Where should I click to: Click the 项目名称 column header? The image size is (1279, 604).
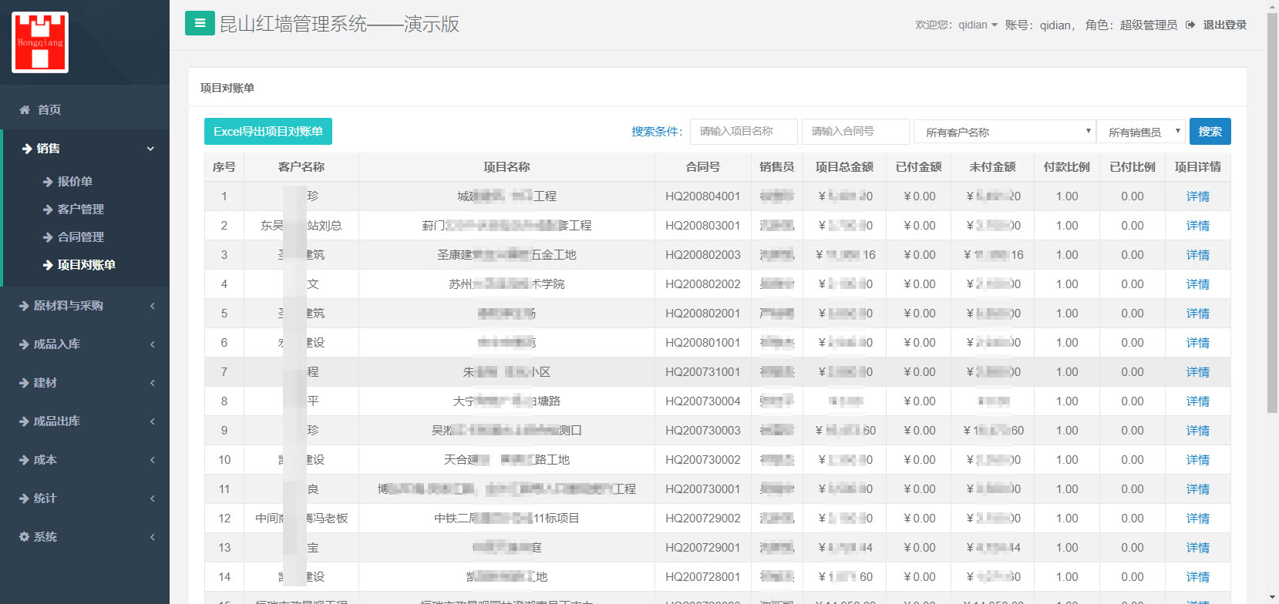pyautogui.click(x=507, y=167)
